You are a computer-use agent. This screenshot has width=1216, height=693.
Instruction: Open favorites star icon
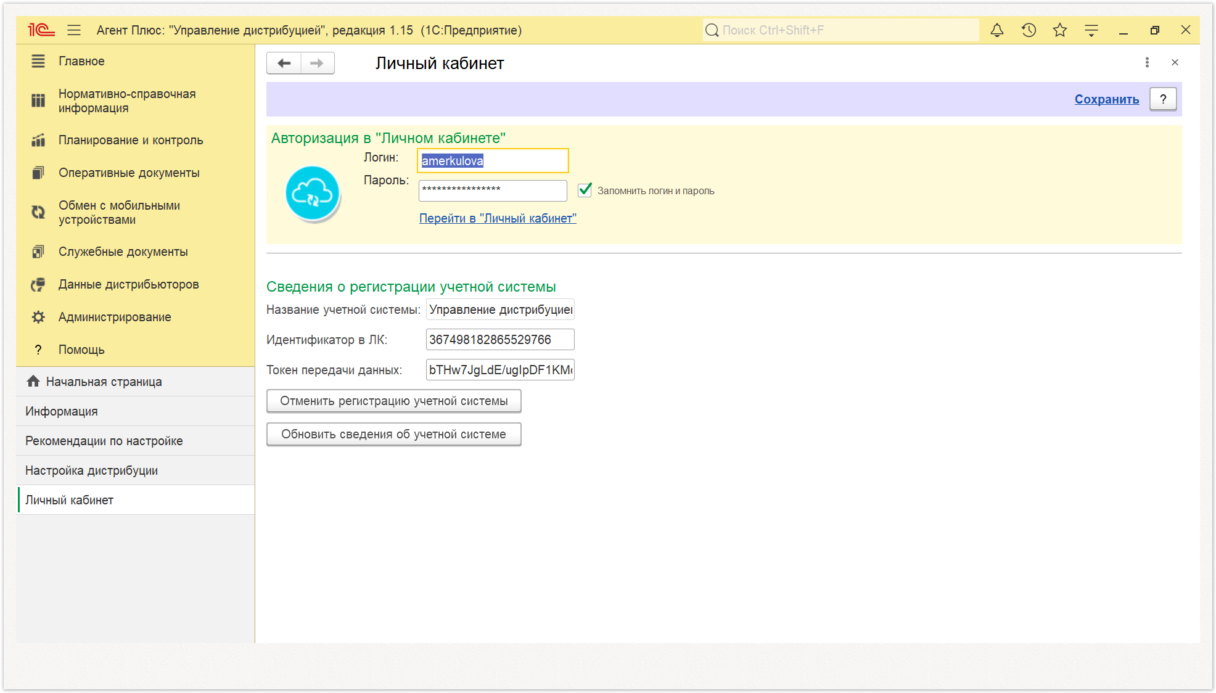click(1060, 30)
